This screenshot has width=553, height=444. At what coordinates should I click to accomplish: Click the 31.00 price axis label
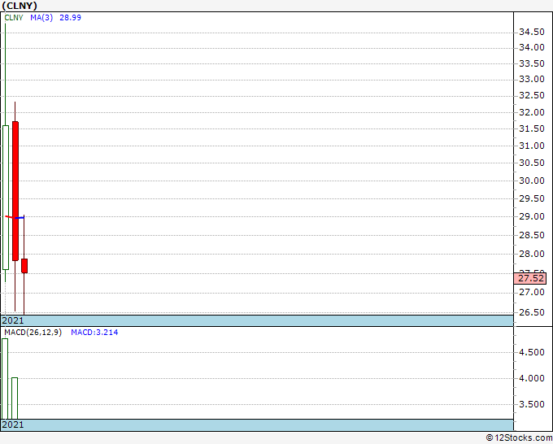coord(532,146)
